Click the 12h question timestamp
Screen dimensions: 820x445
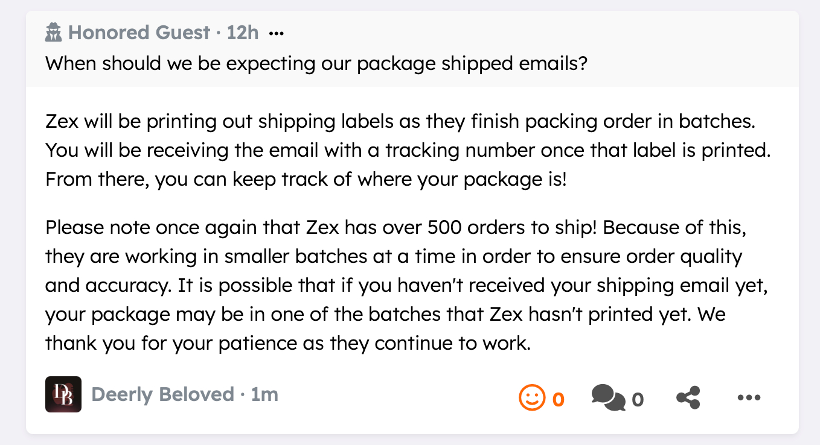[x=242, y=33]
